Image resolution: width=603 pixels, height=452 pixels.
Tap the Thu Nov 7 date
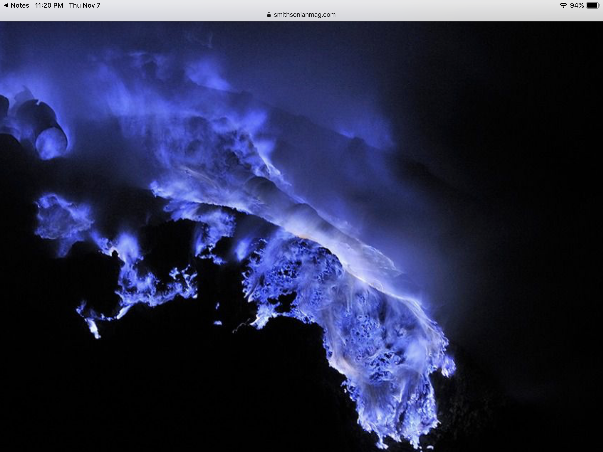point(85,5)
